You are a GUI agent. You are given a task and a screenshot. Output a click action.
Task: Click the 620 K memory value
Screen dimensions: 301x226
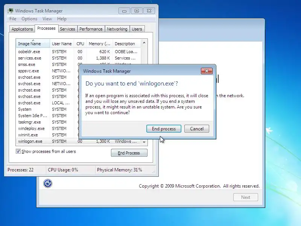tap(105, 52)
